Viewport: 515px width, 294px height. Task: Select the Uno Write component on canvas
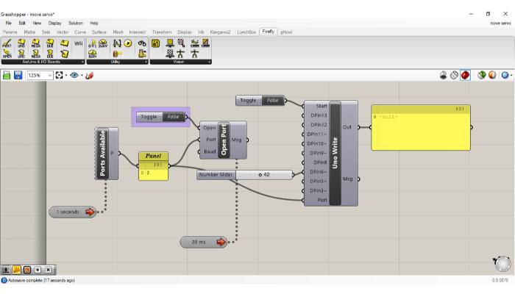335,153
